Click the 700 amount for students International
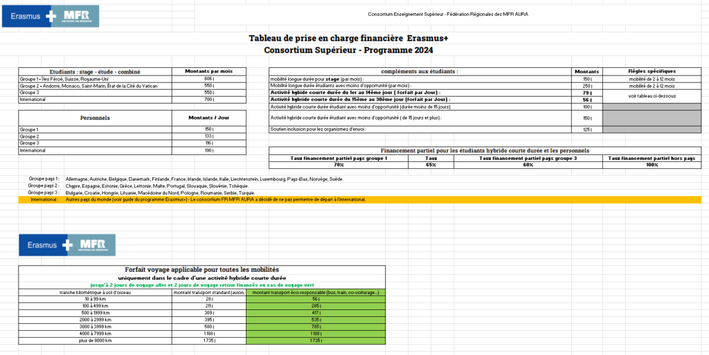The width and height of the screenshot is (709, 355). (209, 100)
